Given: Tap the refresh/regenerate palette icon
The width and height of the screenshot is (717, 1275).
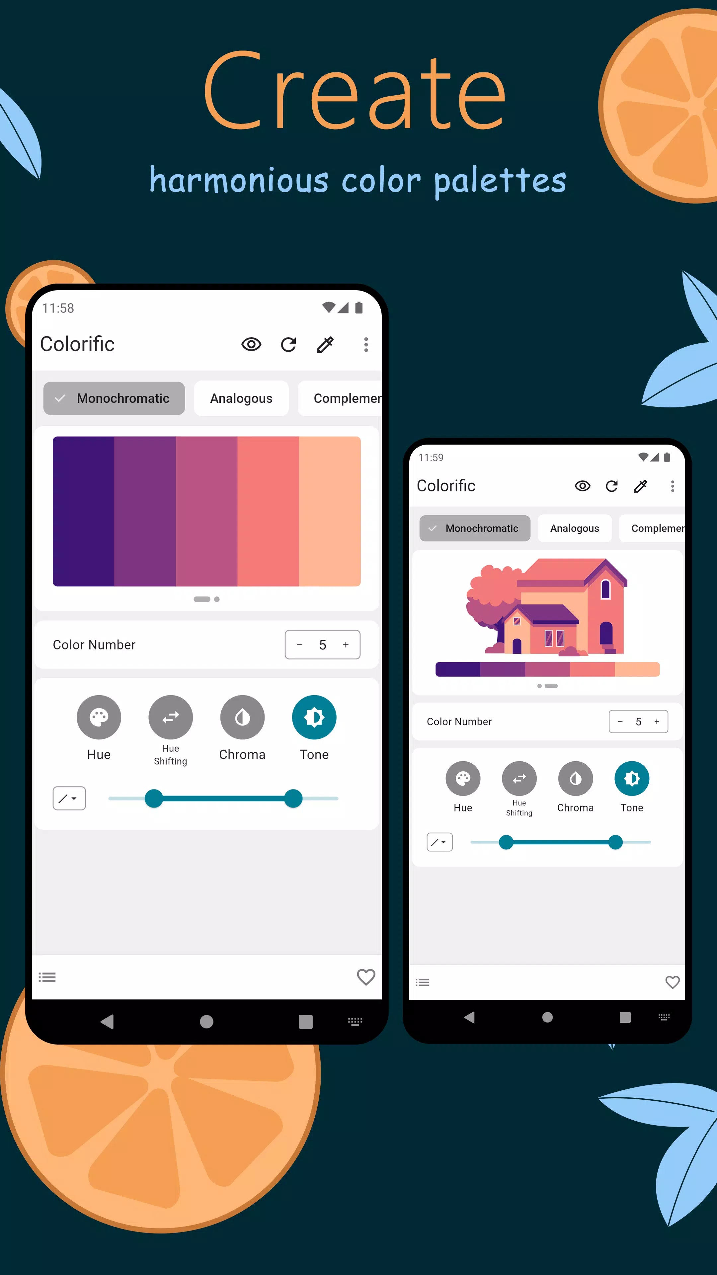Looking at the screenshot, I should click(288, 344).
